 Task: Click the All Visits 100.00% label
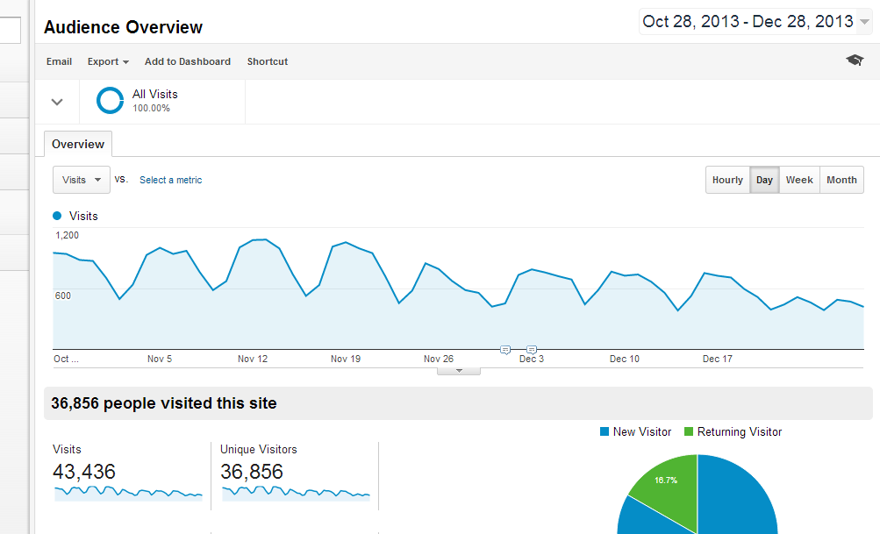155,101
